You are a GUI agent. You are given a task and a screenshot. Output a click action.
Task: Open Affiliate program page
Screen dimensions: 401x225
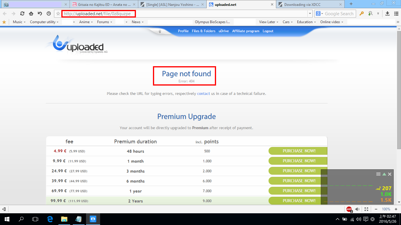point(246,31)
